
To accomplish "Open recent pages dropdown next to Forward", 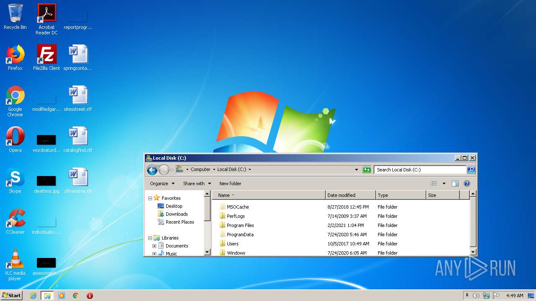I will 172,170.
